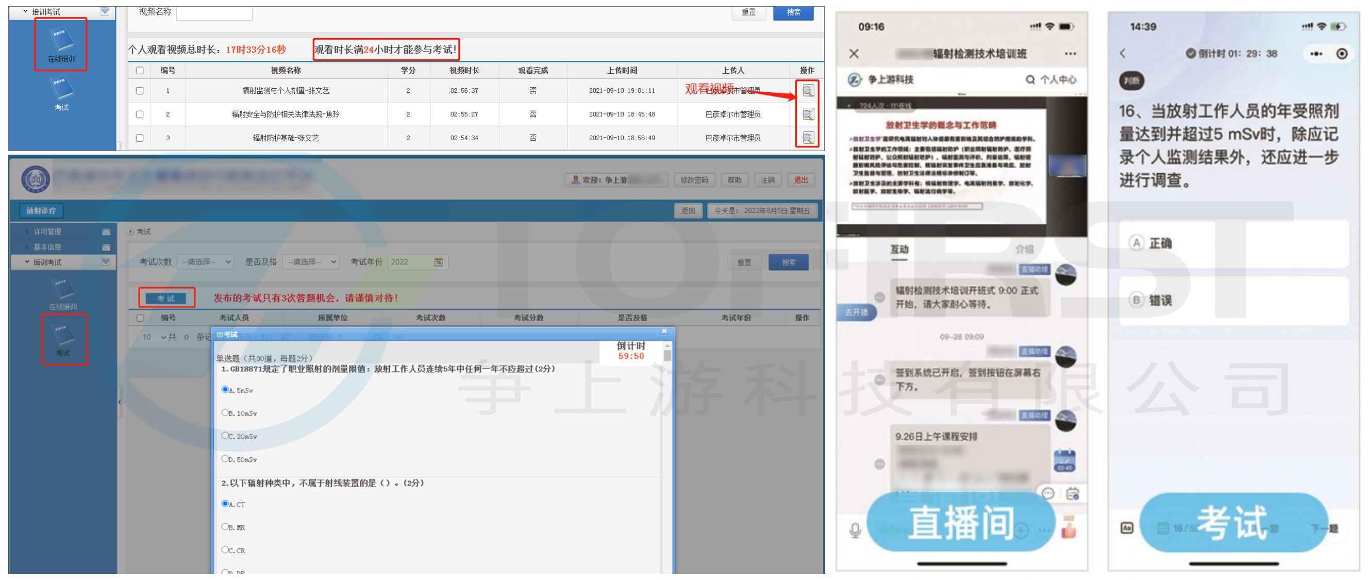This screenshot has height=580, width=1370.
Task: Click the search magnifier beside 个人中心
Action: tap(1030, 80)
